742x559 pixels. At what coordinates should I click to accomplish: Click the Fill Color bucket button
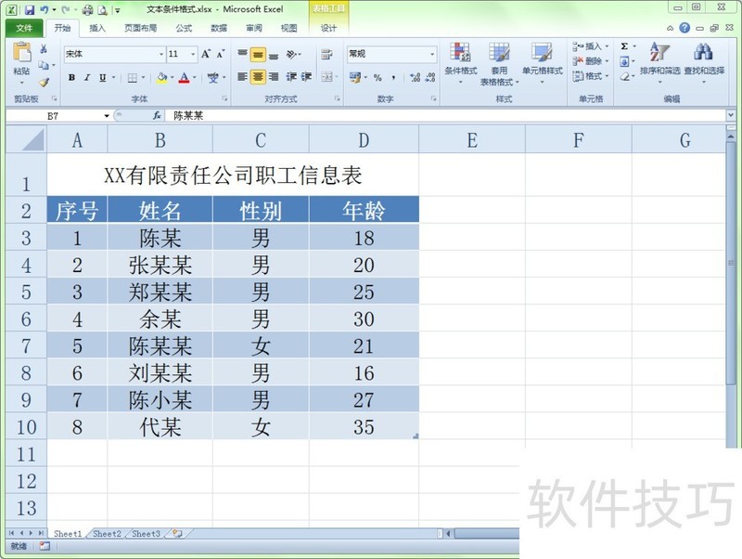pos(161,77)
